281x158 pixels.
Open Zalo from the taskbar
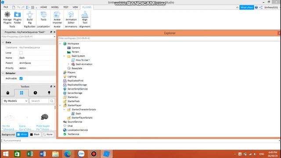[81, 154]
